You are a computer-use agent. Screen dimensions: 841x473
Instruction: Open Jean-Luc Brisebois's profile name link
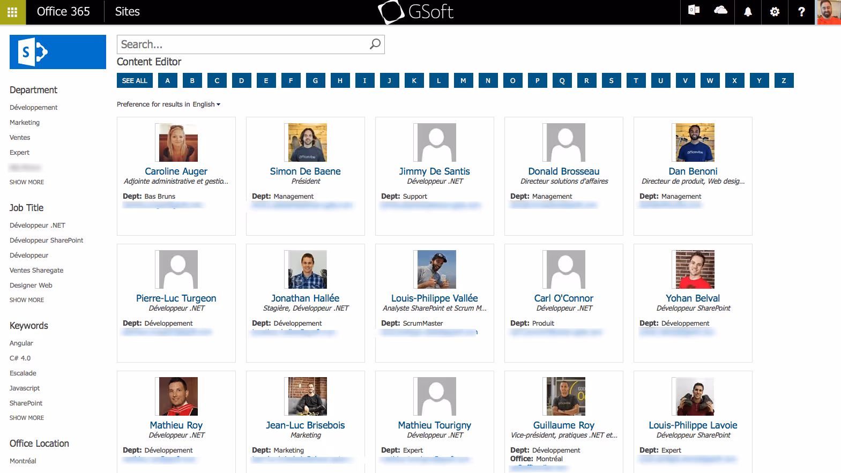click(306, 425)
